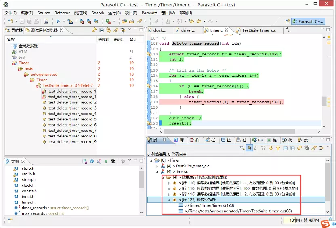Toggle hide fields in outline panel
336x228 pixels.
[92, 161]
